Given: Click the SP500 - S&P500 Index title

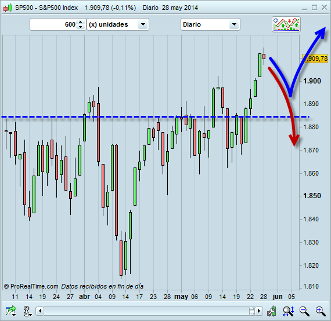Looking at the screenshot, I should 46,8.
